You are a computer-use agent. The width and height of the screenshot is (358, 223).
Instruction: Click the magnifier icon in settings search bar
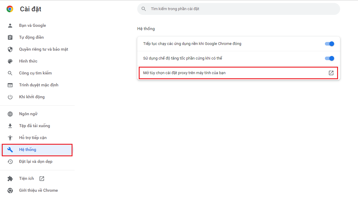coord(144,9)
